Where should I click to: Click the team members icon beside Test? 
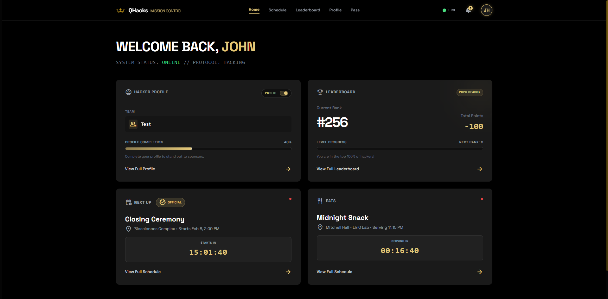tap(133, 124)
